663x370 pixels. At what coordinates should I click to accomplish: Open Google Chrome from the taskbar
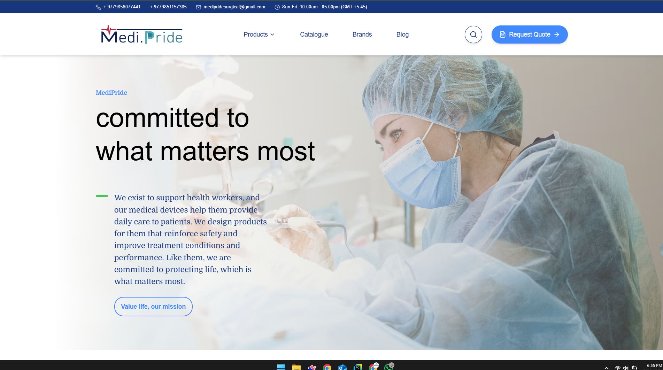click(x=327, y=367)
